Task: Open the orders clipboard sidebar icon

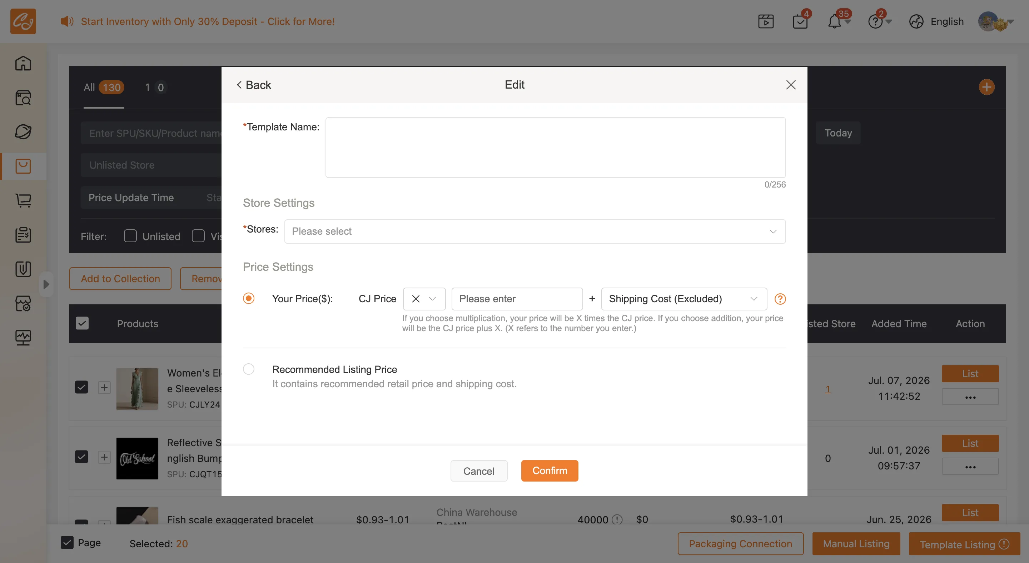Action: 23,235
